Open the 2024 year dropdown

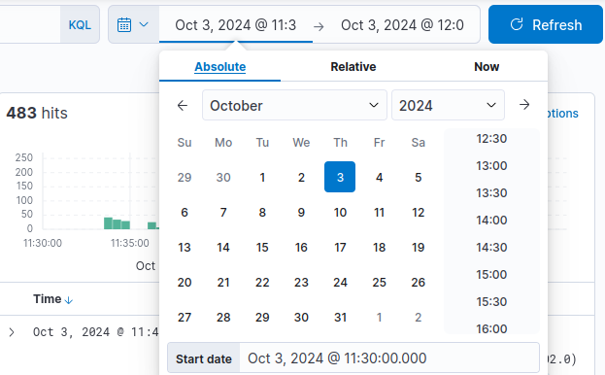(x=448, y=105)
